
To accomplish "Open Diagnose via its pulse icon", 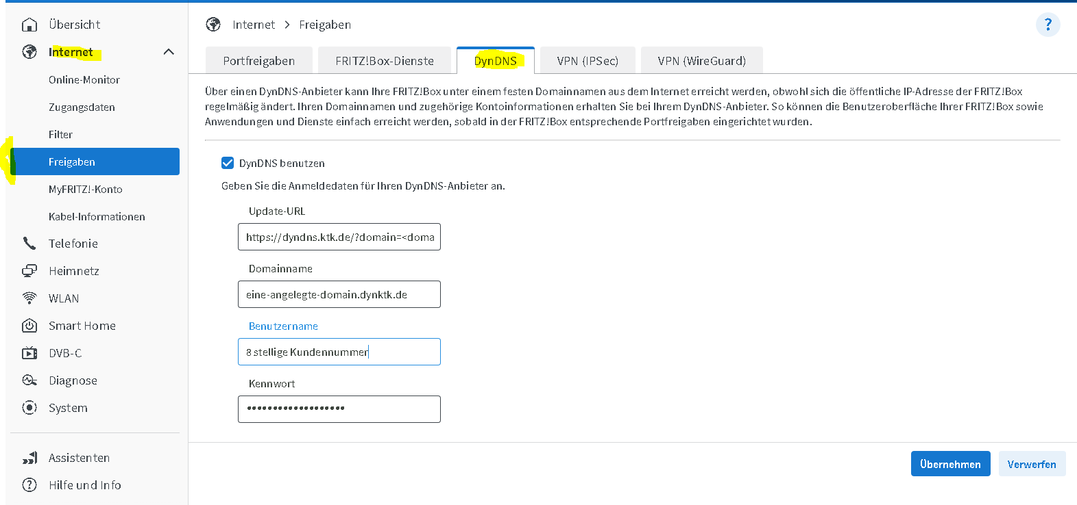I will pyautogui.click(x=29, y=380).
